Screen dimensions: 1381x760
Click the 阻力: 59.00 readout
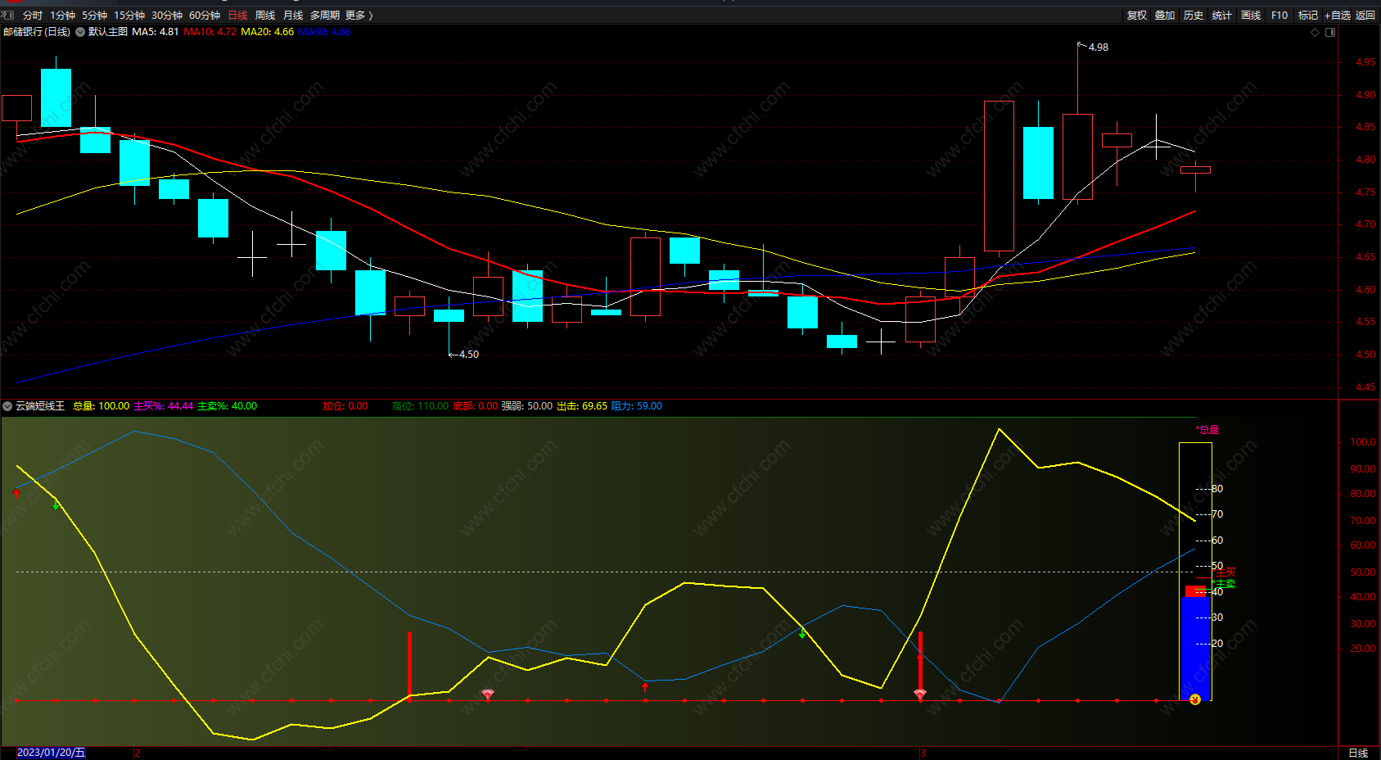637,406
